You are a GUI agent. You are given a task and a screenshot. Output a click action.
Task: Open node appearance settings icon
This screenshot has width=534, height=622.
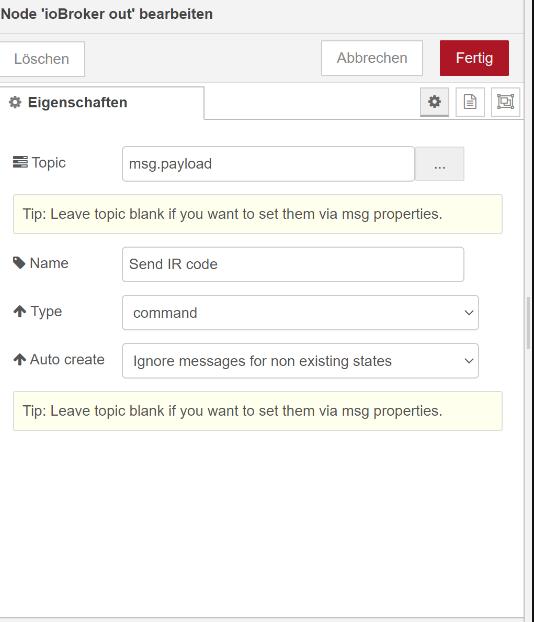[505, 102]
